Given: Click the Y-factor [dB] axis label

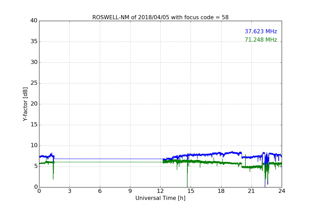Looking at the screenshot, I should [25, 104].
